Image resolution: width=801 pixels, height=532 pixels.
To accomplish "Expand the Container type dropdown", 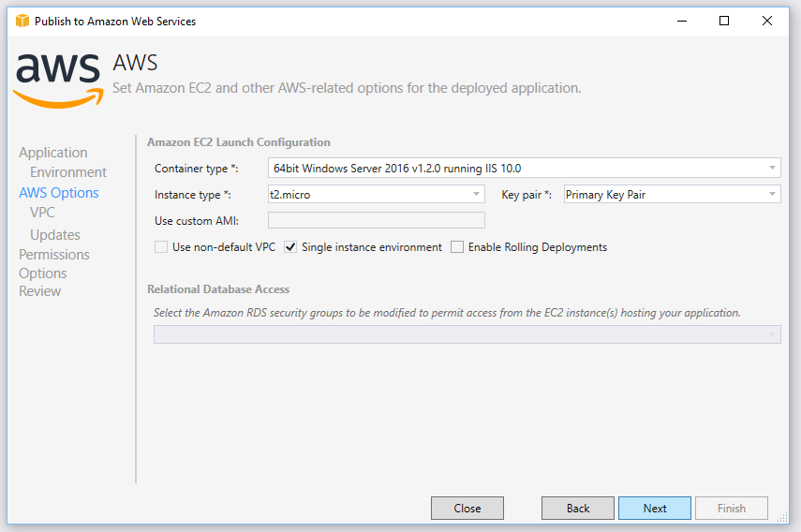I will pyautogui.click(x=524, y=168).
